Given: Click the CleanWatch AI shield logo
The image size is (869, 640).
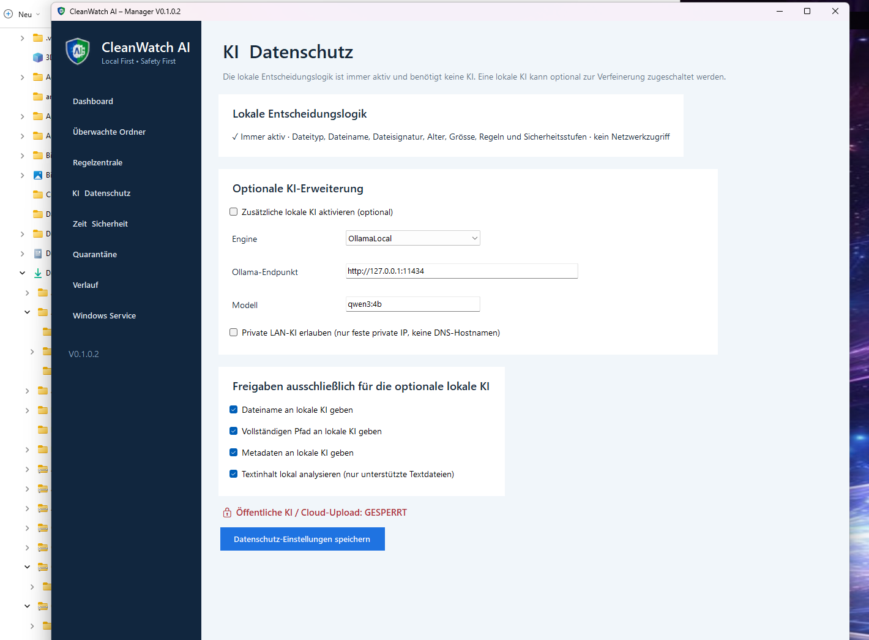Looking at the screenshot, I should tap(78, 51).
